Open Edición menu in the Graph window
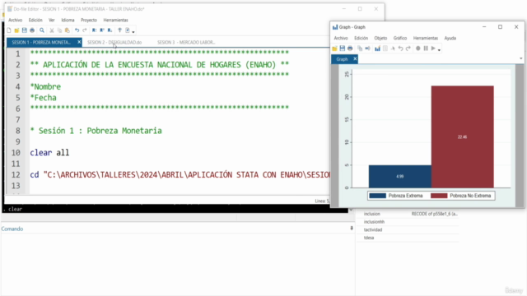This screenshot has height=296, width=527. pyautogui.click(x=361, y=39)
